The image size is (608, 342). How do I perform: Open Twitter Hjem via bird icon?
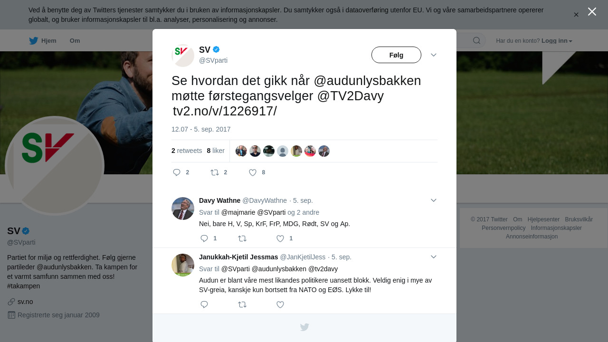point(33,41)
